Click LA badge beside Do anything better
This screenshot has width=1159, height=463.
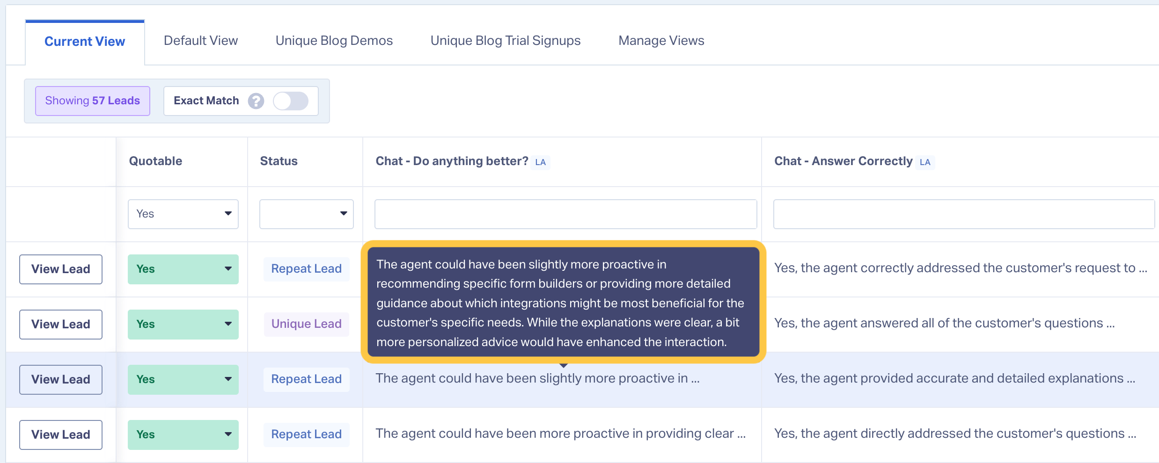[540, 162]
